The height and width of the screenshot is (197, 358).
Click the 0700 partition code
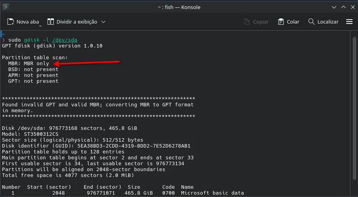[x=169, y=193]
